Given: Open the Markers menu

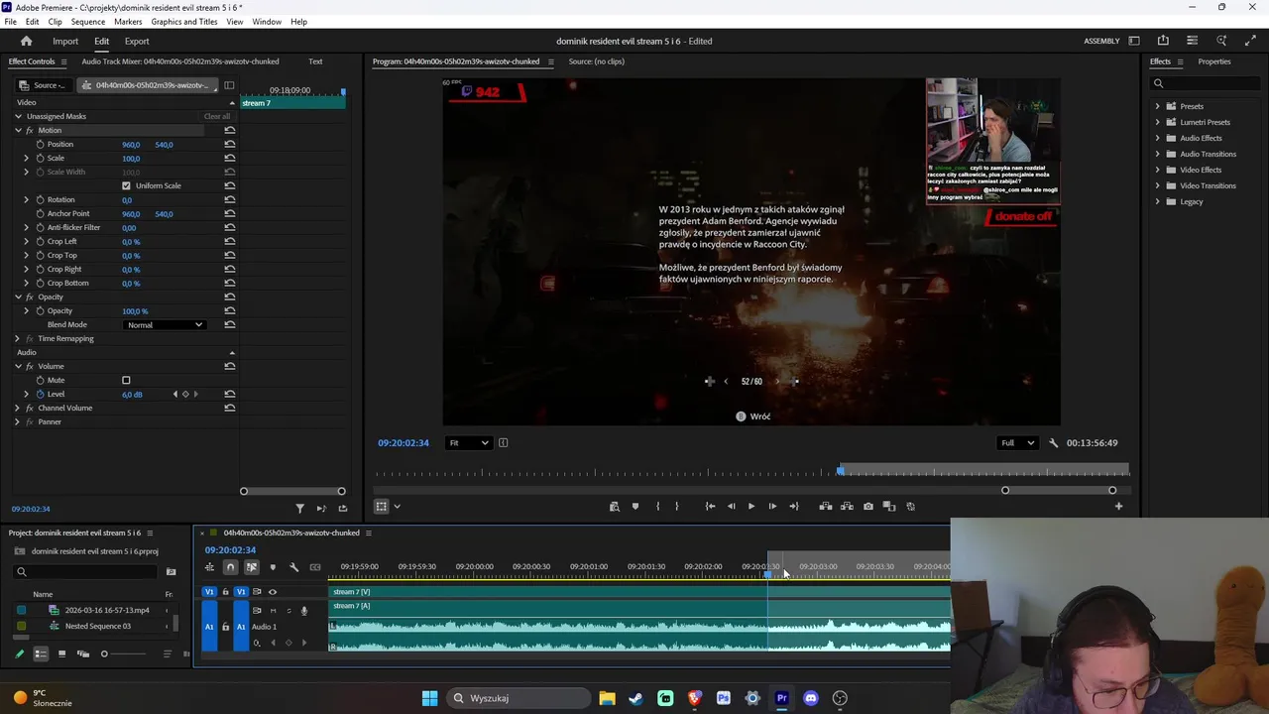Looking at the screenshot, I should (x=128, y=22).
